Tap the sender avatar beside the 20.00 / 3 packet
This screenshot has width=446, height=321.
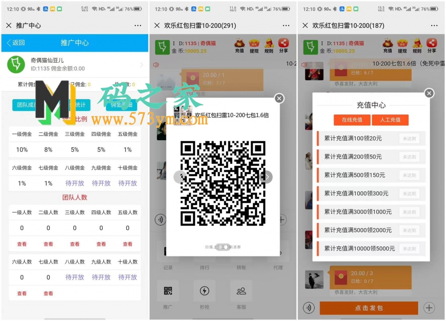pyautogui.click(x=314, y=280)
